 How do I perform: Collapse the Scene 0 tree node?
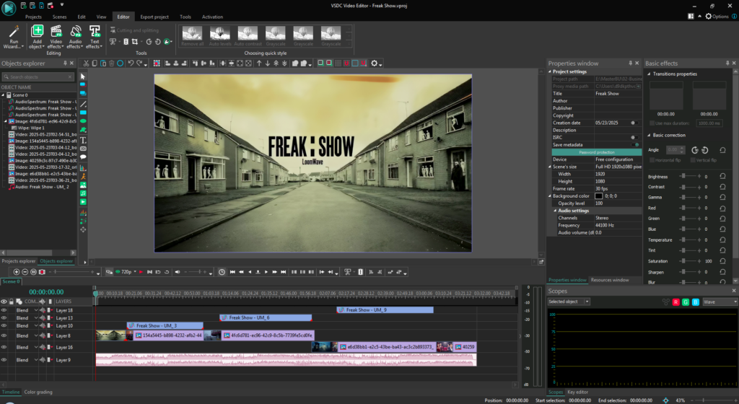3,95
